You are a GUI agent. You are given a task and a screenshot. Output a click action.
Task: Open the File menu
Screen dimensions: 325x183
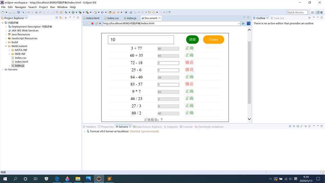(3, 7)
